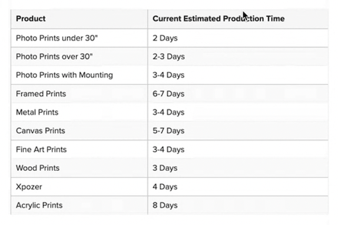Click the Metal Prints product cell
This screenshot has height=225, width=338.
click(79, 113)
